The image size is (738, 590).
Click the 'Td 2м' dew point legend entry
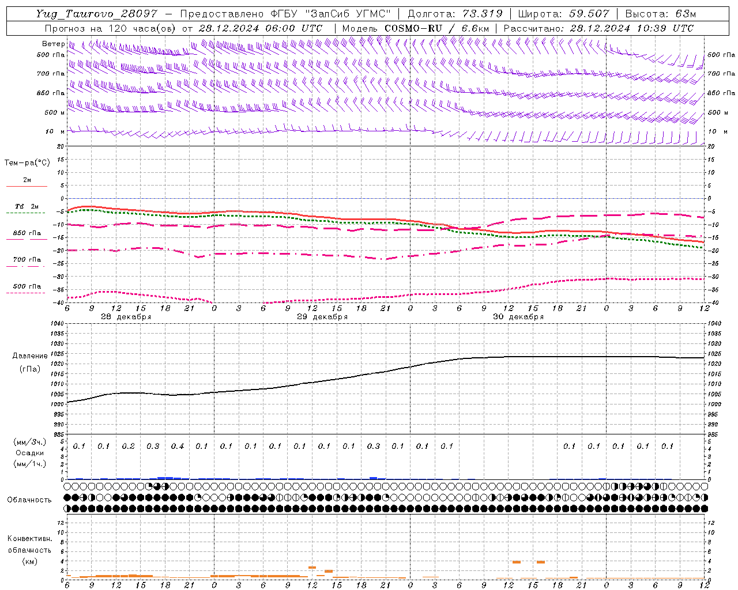27,206
